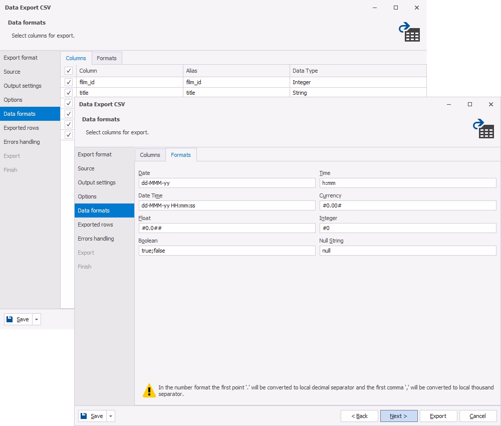Uncheck the film_id column checkbox
The height and width of the screenshot is (426, 501).
pyautogui.click(x=68, y=82)
